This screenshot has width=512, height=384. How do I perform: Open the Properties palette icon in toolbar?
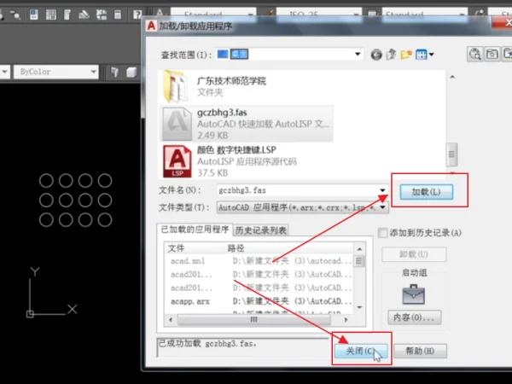coord(33,15)
